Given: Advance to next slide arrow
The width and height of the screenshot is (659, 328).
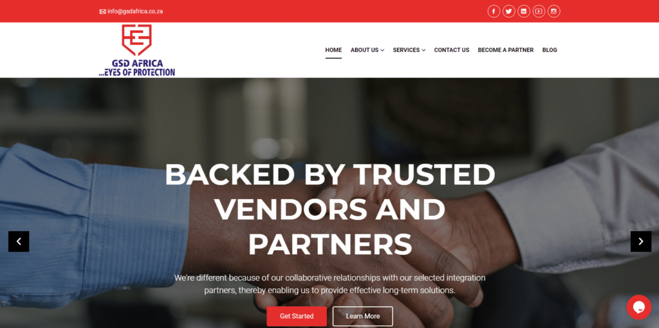Looking at the screenshot, I should 641,241.
